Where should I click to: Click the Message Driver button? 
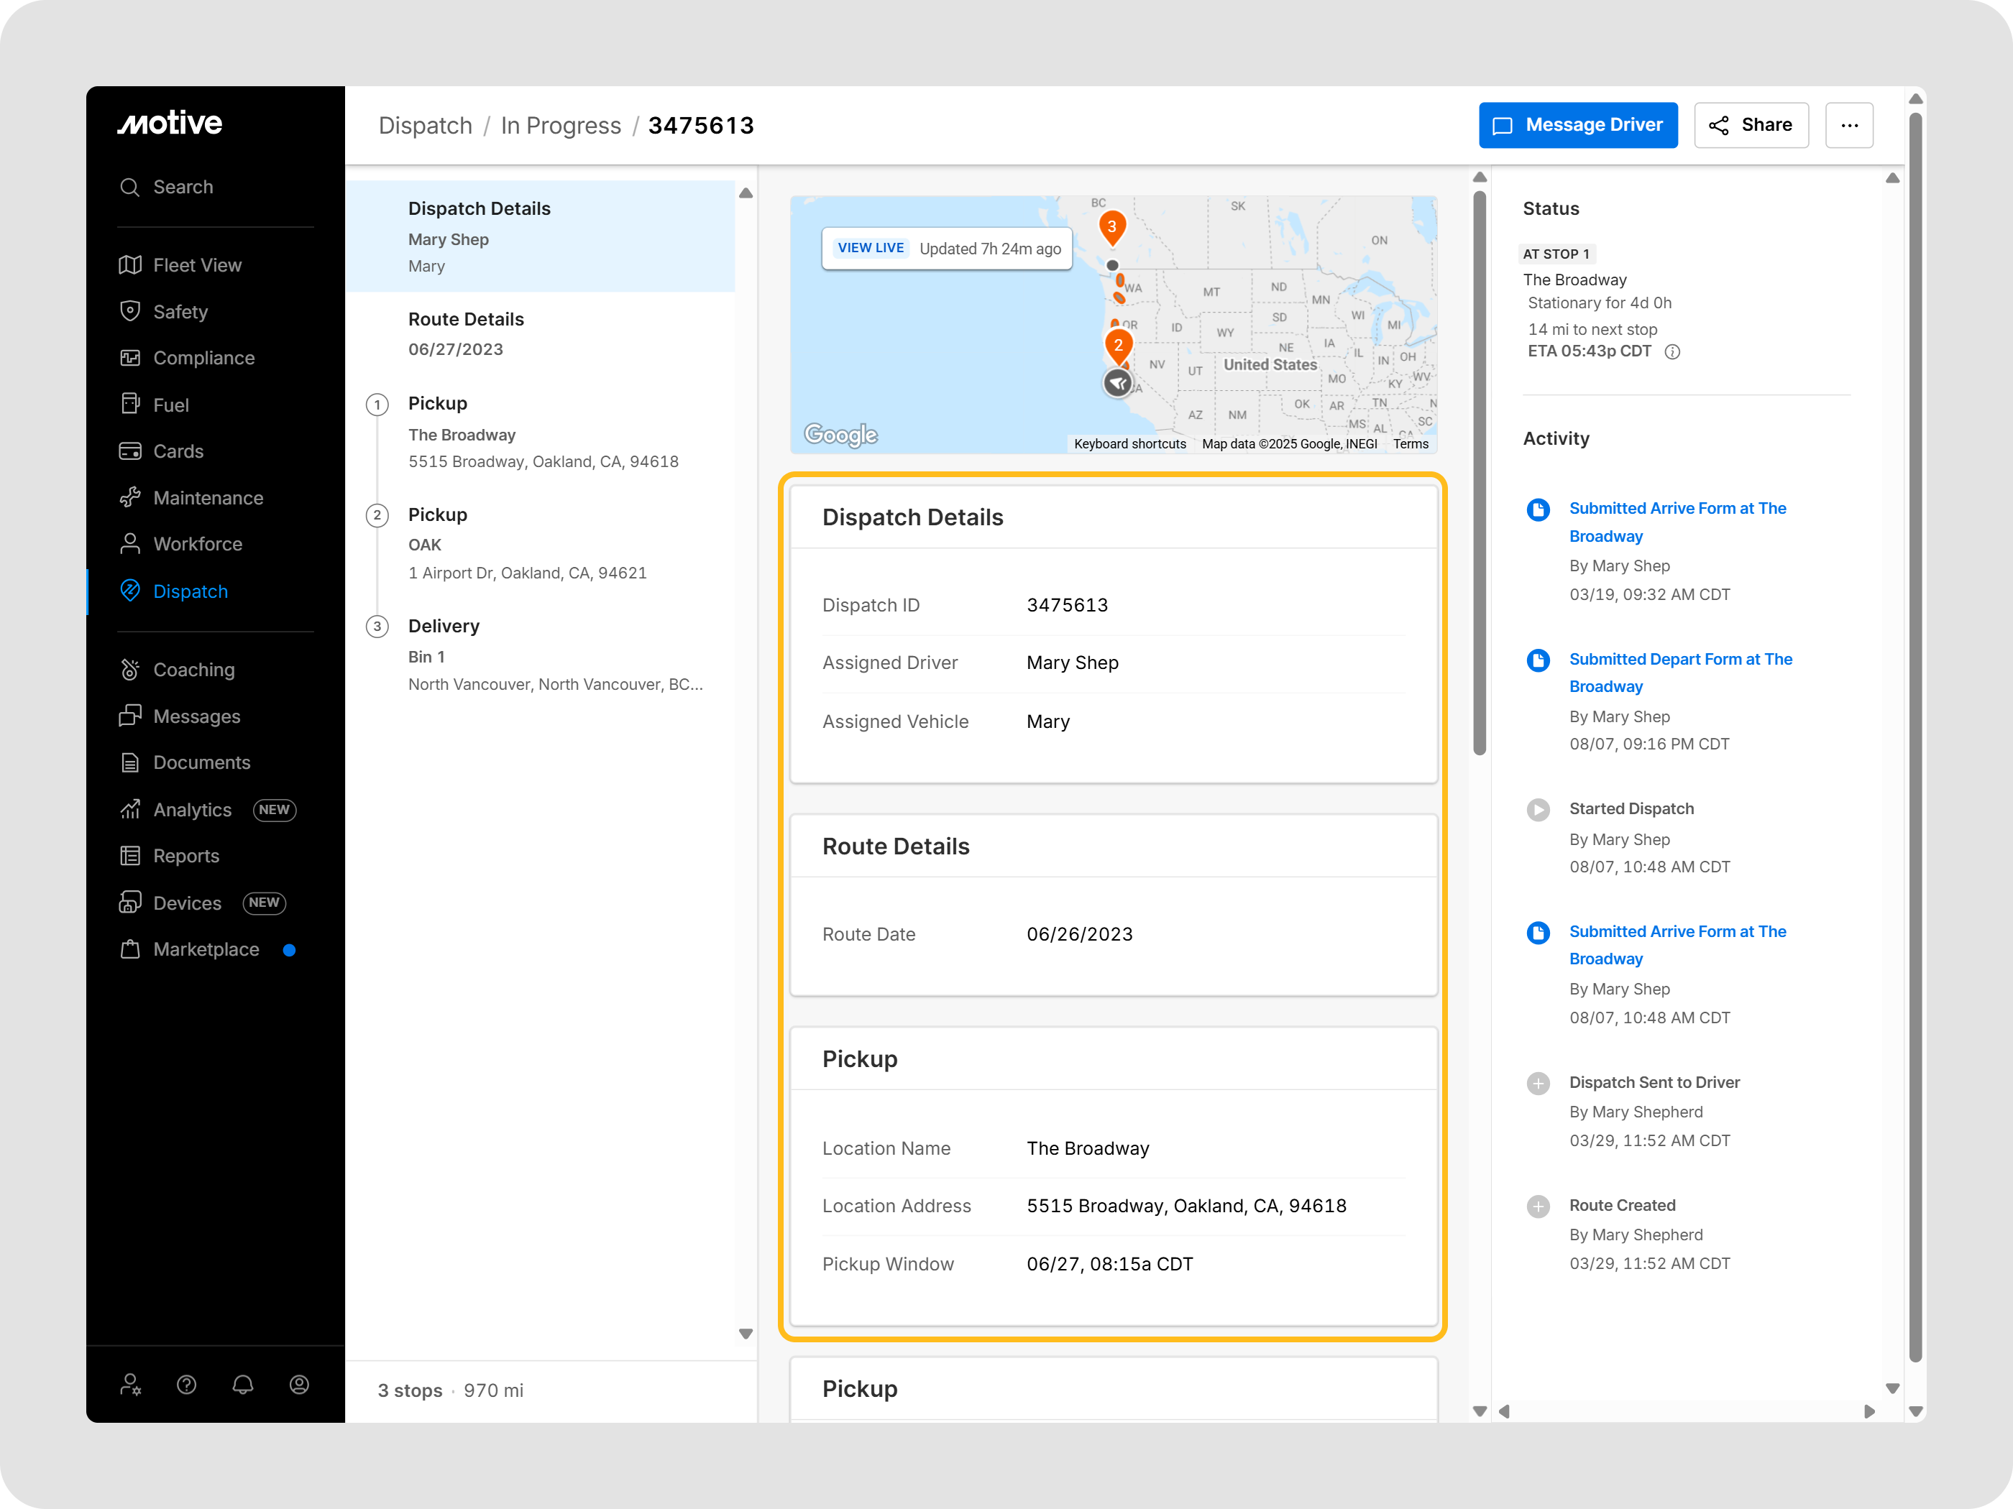1577,126
